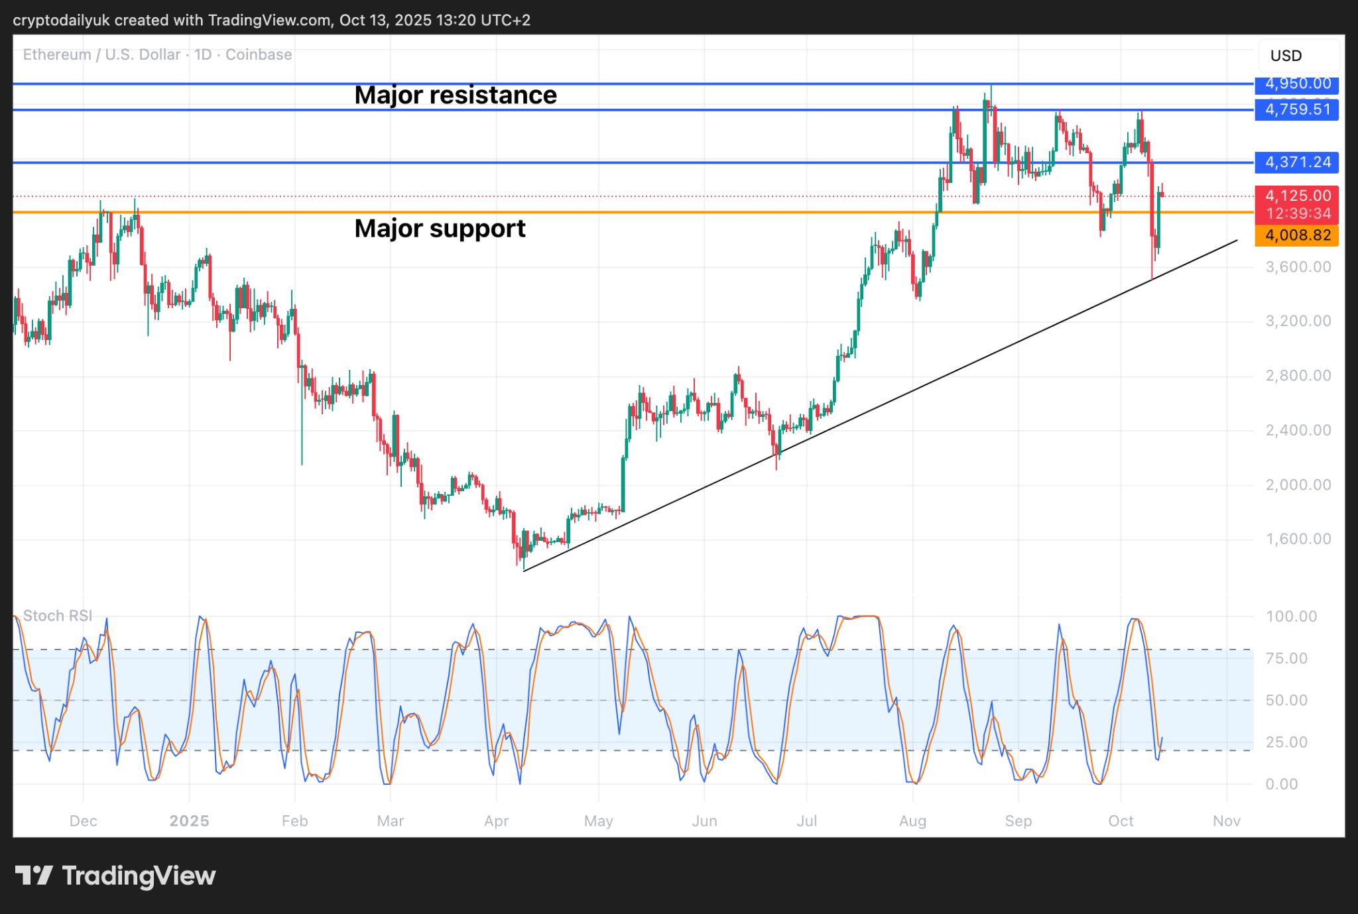Click the 100.00 Stoch RSI scale label
The height and width of the screenshot is (914, 1358).
point(1291,616)
